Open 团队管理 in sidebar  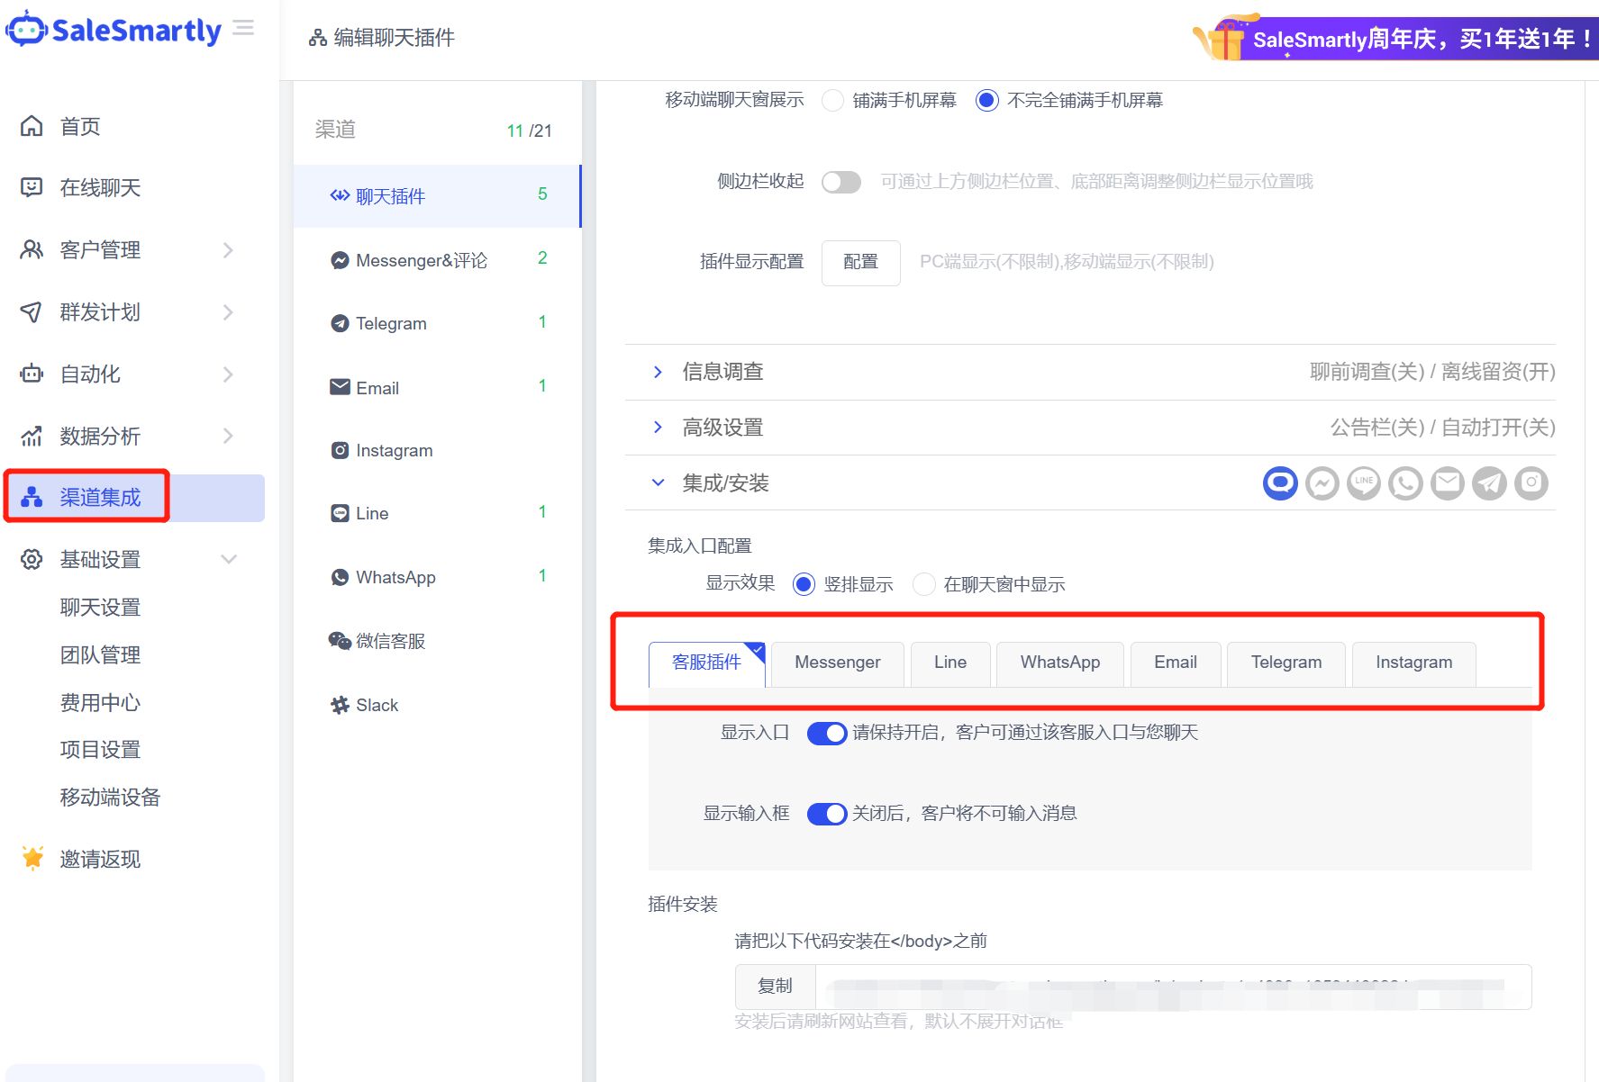point(100,655)
